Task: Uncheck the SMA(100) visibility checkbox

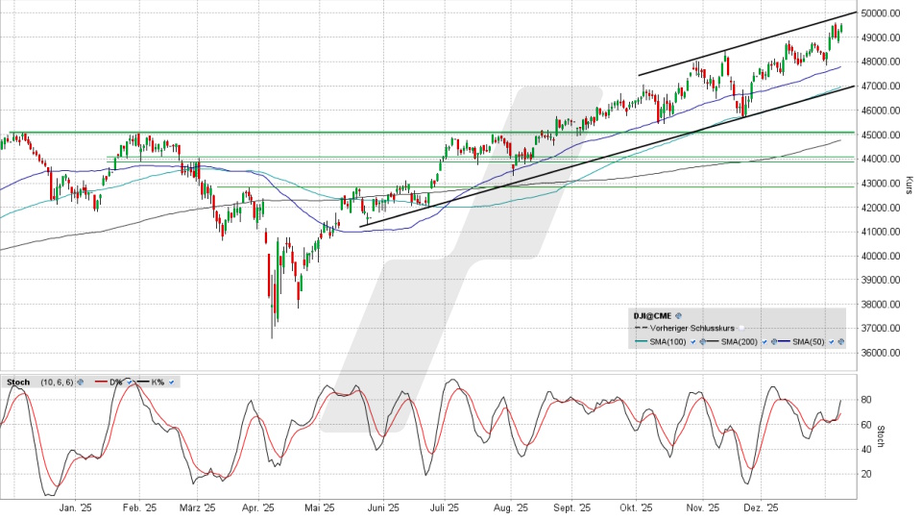Action: [x=692, y=341]
